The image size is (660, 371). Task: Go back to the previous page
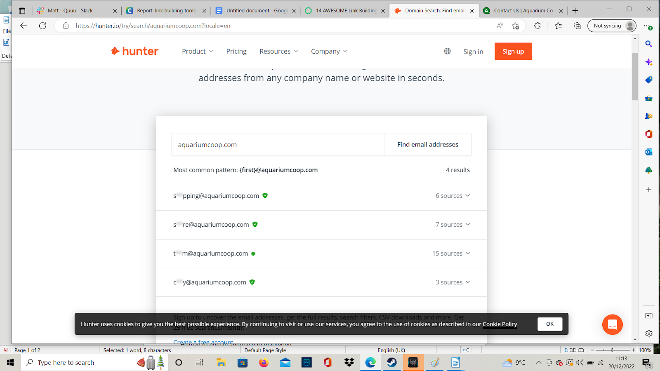pos(24,26)
